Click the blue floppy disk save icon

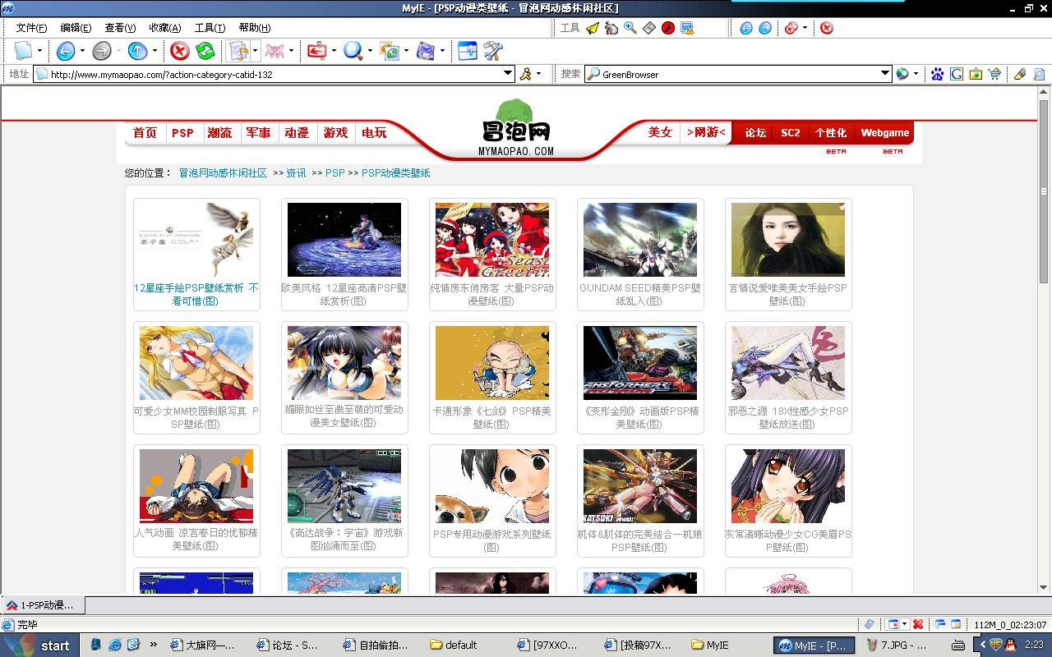pyautogui.click(x=426, y=51)
